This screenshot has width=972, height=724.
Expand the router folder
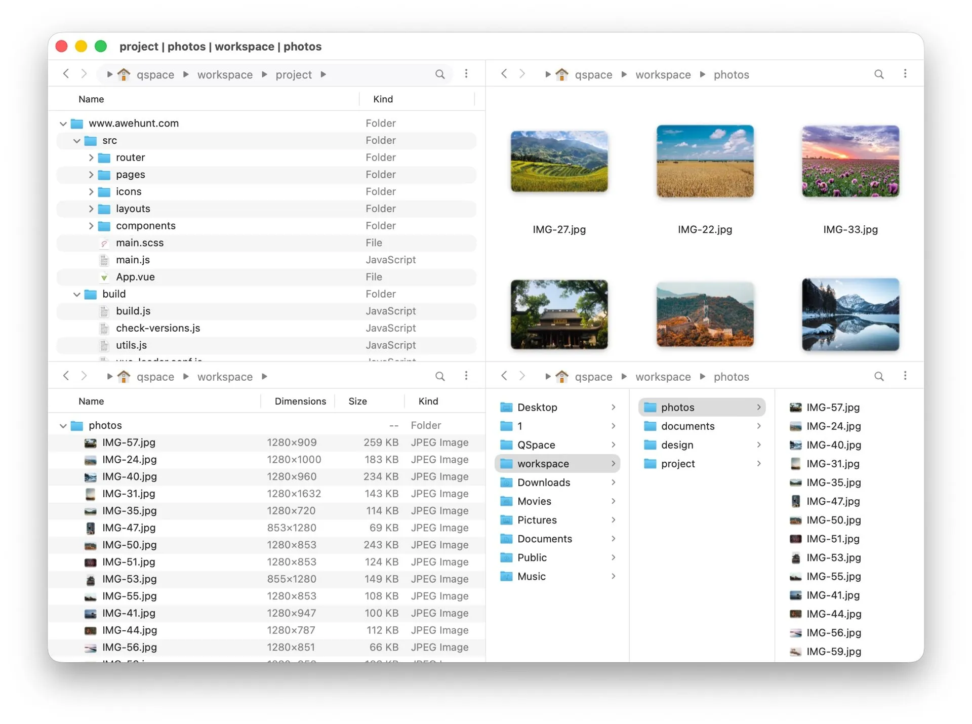91,157
